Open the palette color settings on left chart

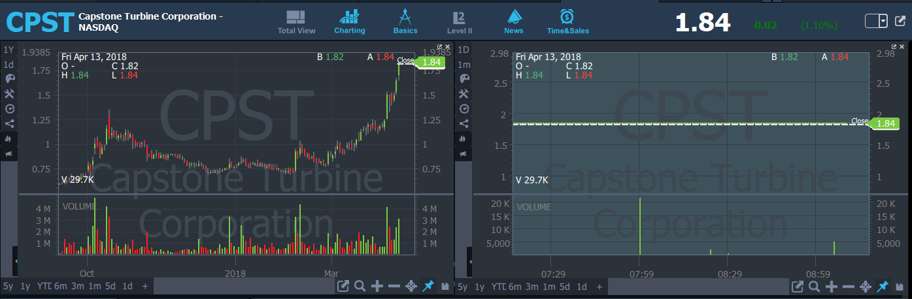pos(9,78)
